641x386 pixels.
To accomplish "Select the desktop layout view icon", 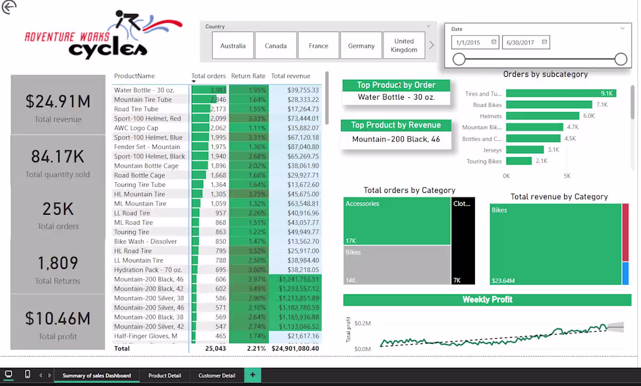I will 8,375.
